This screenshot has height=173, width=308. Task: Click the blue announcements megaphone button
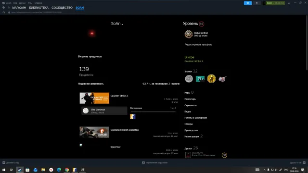248,3
